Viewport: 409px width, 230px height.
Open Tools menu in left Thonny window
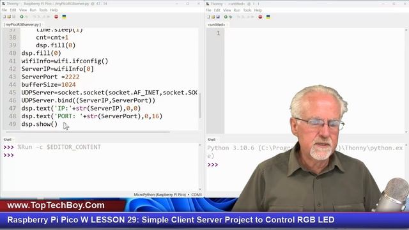43,10
